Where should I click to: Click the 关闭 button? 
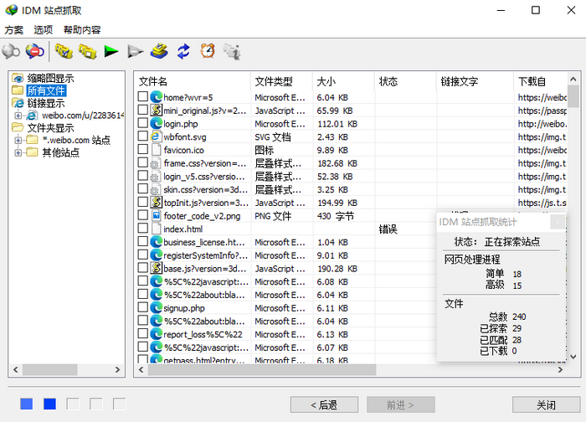(x=546, y=404)
